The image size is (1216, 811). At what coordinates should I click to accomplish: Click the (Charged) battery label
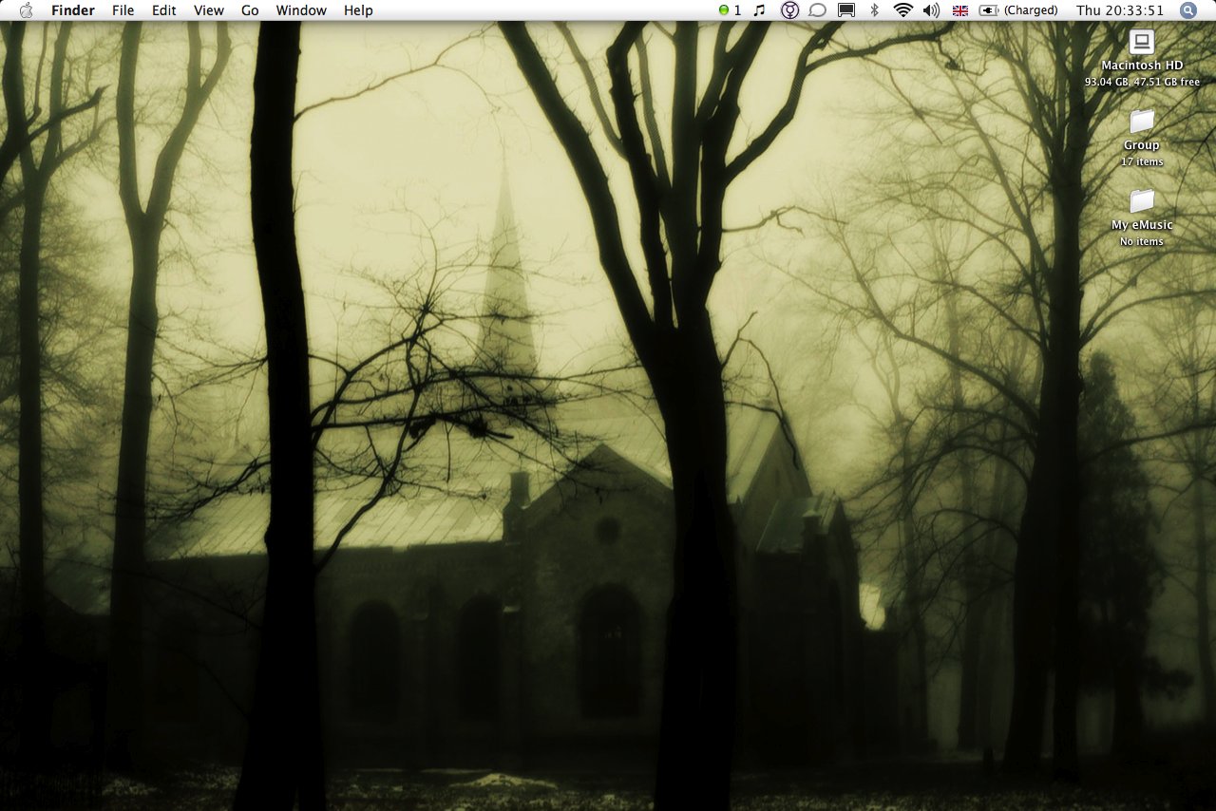[x=1031, y=10]
